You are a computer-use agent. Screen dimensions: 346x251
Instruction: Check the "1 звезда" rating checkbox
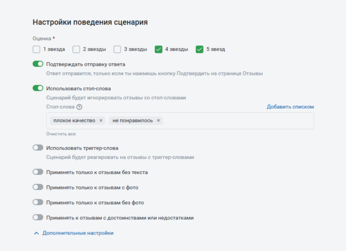tap(36, 49)
